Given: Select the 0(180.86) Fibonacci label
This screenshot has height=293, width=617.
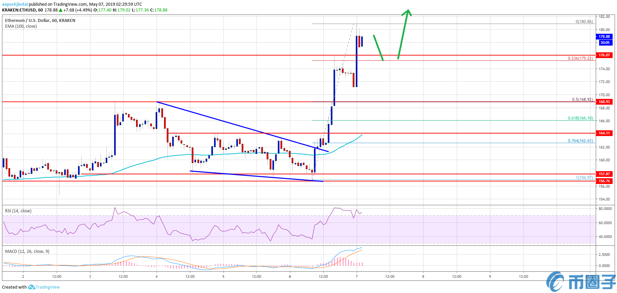Looking at the screenshot, I should click(x=584, y=21).
